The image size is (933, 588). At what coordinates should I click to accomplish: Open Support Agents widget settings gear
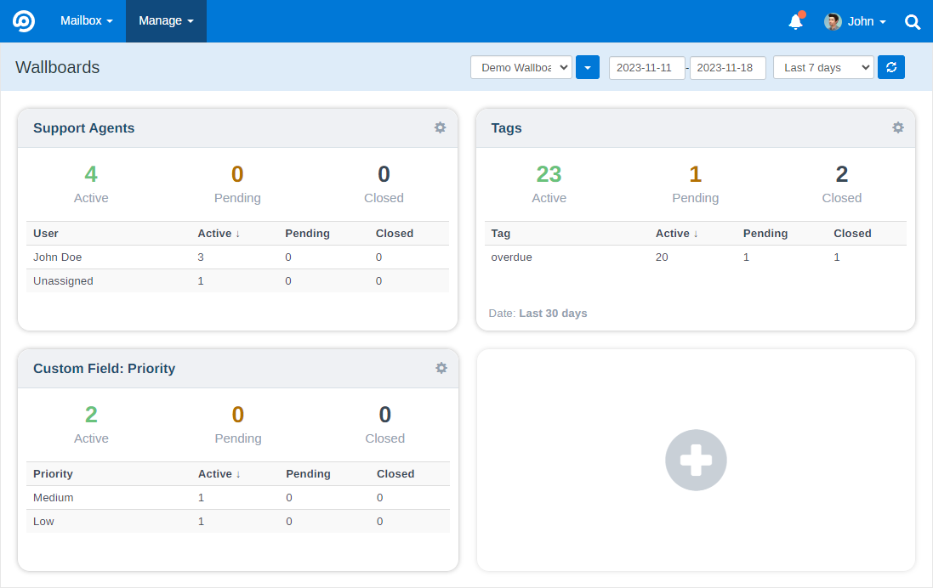pos(440,127)
